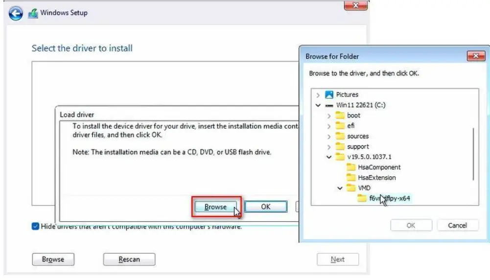Image resolution: width=490 pixels, height=280 pixels.
Task: Close the Browse for Folder dialog
Action: tap(476, 56)
